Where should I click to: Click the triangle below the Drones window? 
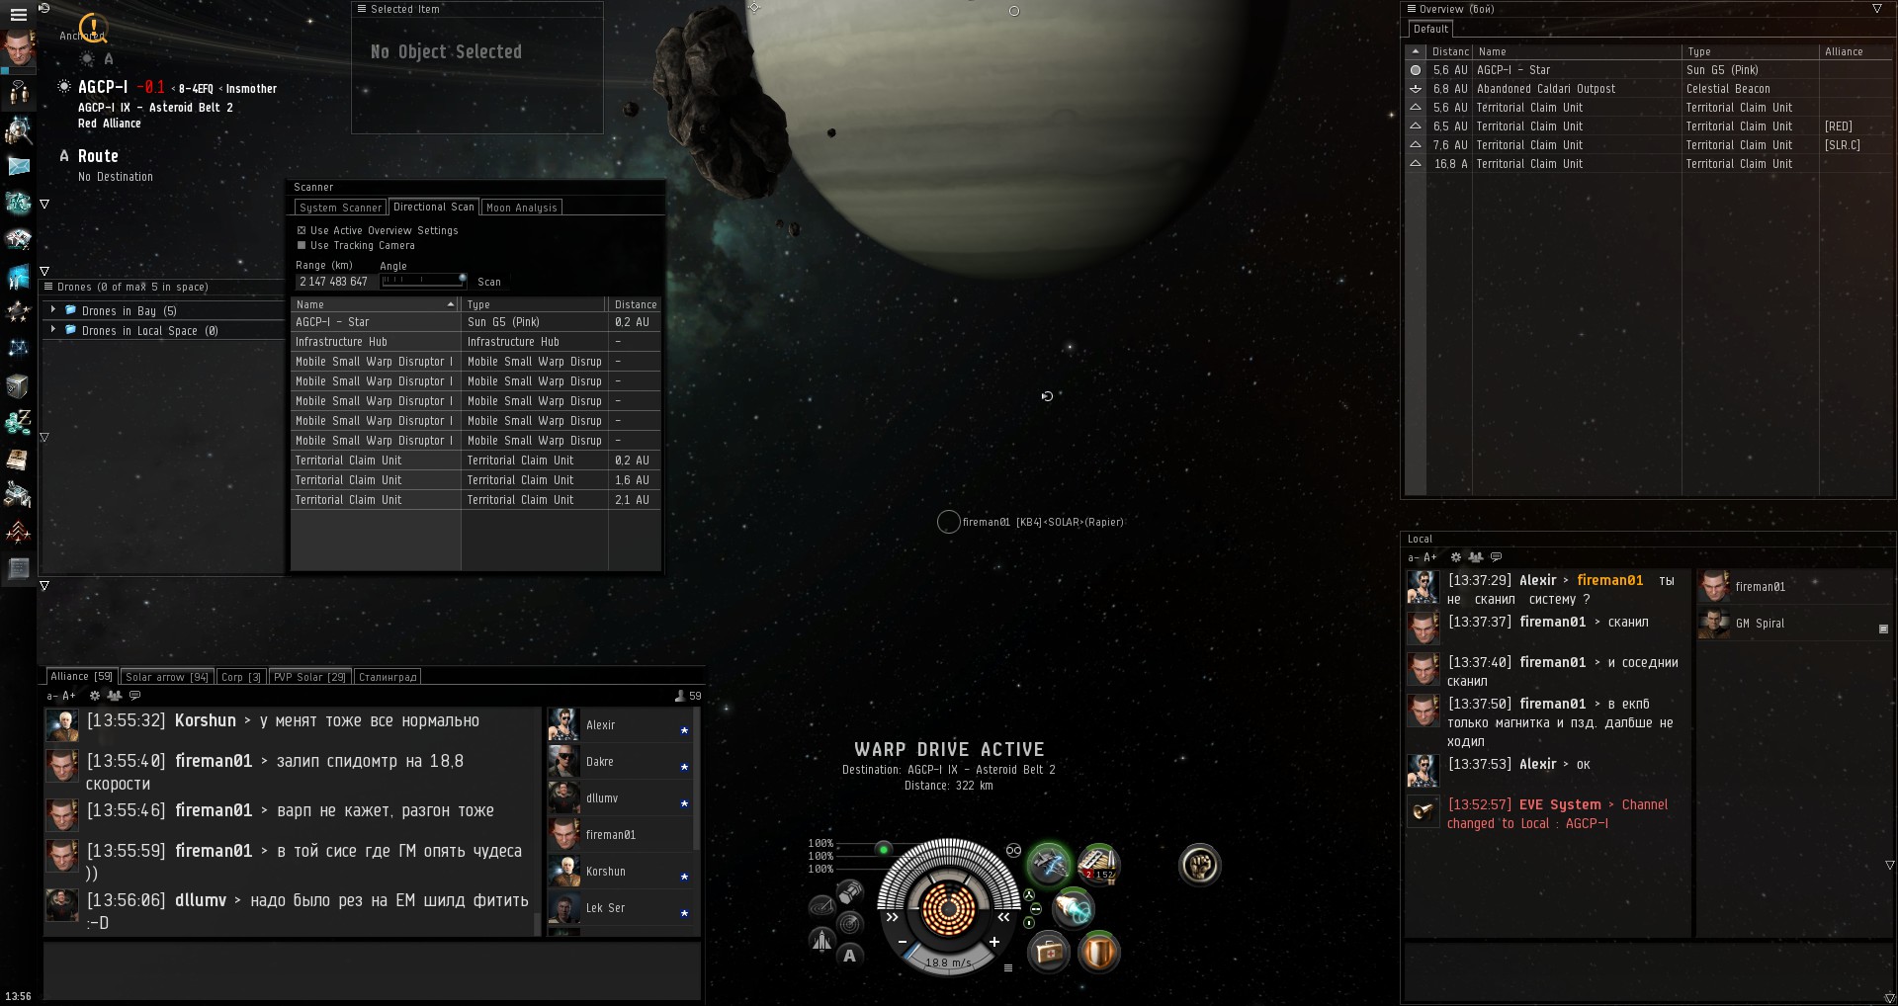(44, 586)
